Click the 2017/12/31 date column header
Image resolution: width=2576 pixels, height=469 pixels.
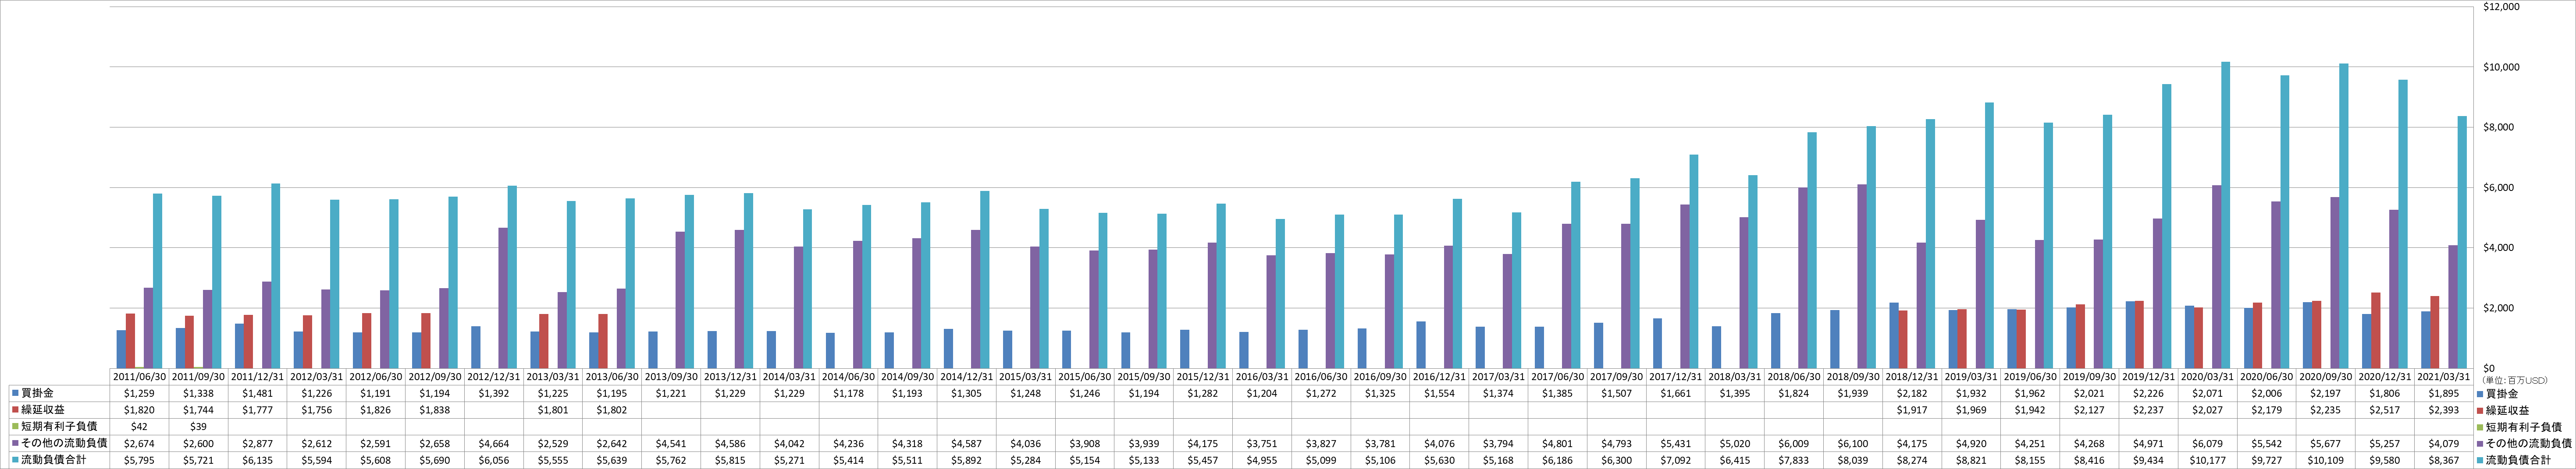click(x=1676, y=377)
